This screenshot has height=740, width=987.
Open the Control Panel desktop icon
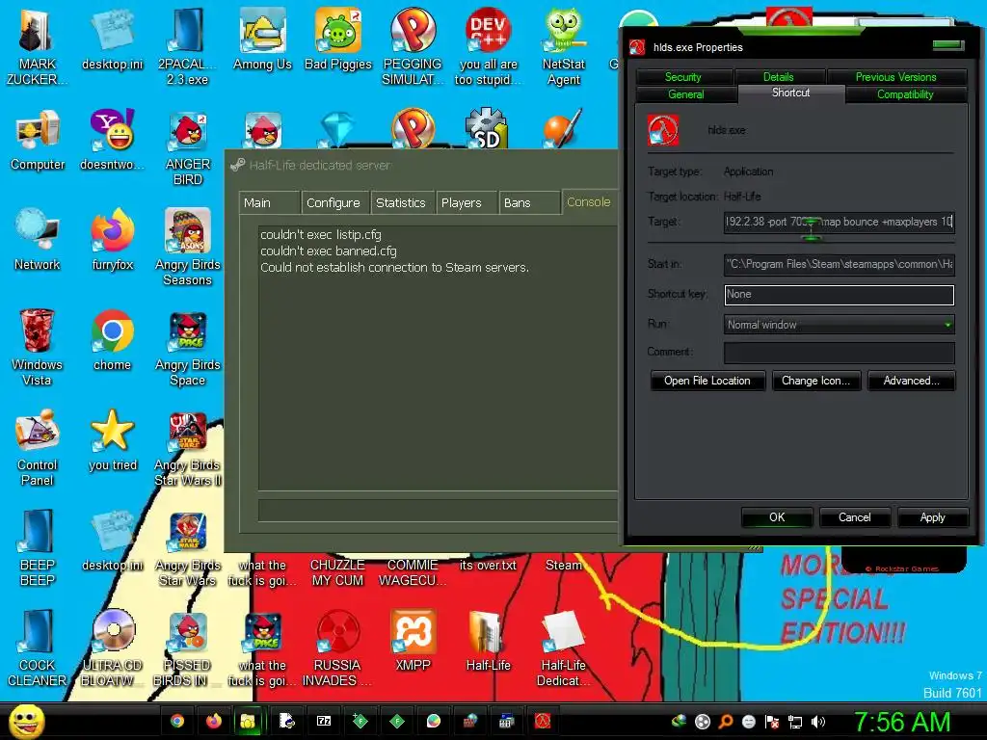click(38, 448)
